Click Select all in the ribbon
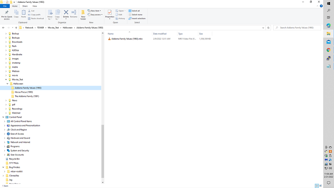This screenshot has width=334, height=188. pos(134,11)
